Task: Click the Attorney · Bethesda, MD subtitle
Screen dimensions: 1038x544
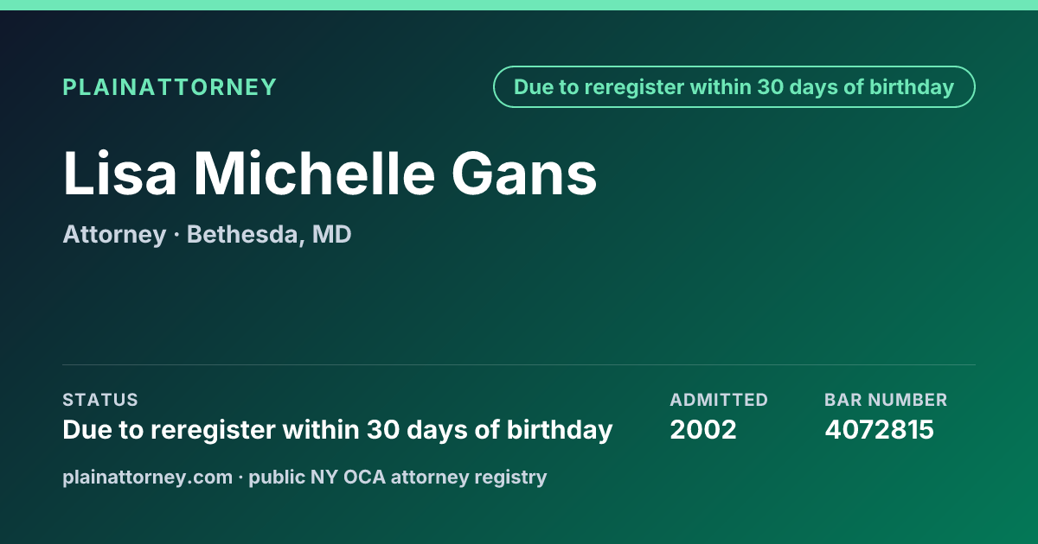Action: [x=207, y=234]
